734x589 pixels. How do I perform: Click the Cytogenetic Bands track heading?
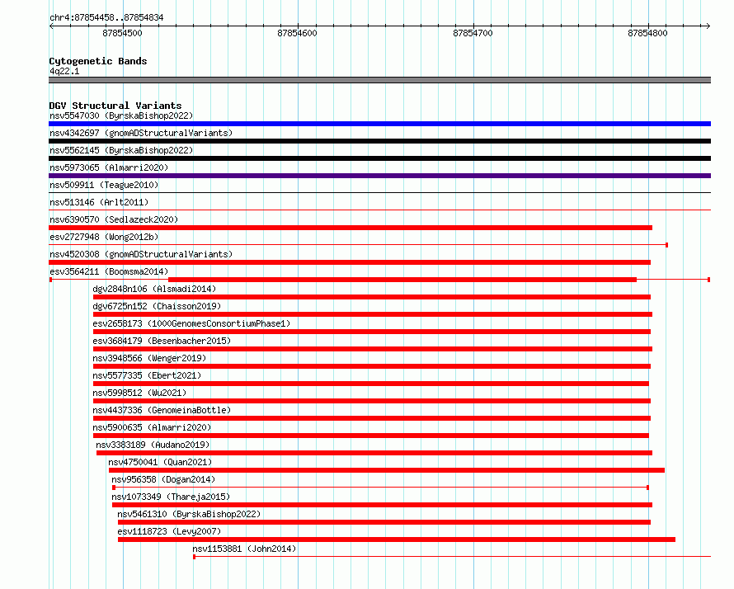click(98, 61)
